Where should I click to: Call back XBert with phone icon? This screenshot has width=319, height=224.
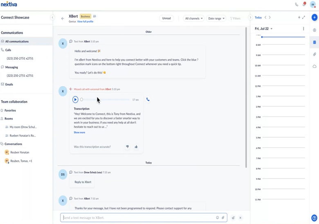[148, 99]
